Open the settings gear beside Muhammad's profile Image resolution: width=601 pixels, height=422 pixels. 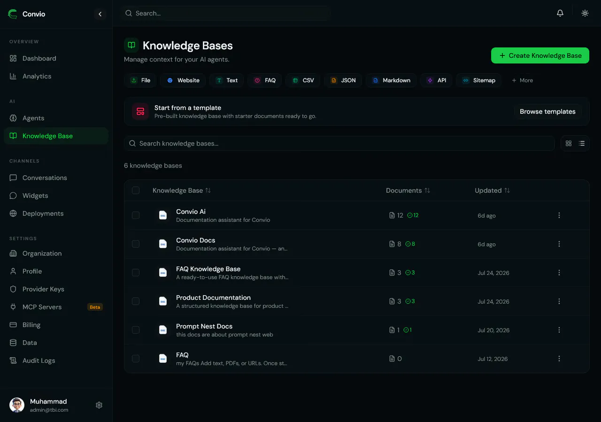pyautogui.click(x=99, y=405)
